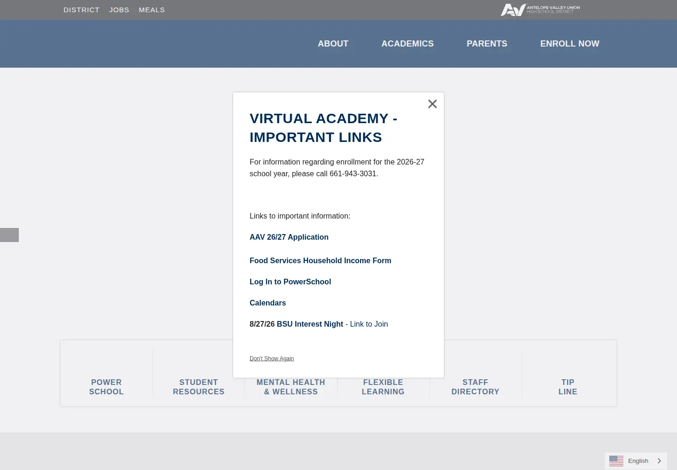Click the Link to Join link
Screen dimensions: 677x470
(369, 324)
